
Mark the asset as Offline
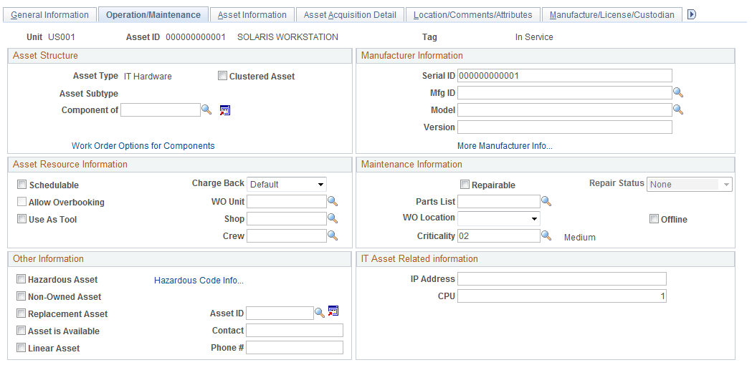pos(655,219)
